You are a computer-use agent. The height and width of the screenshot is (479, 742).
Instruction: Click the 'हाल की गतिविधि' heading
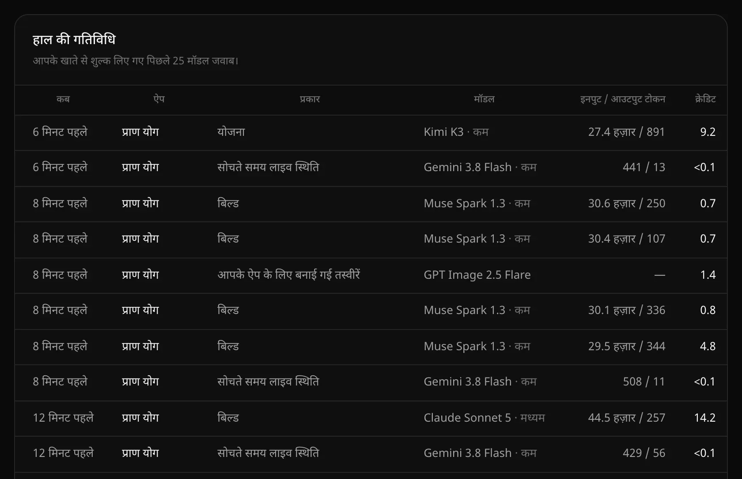click(x=74, y=40)
